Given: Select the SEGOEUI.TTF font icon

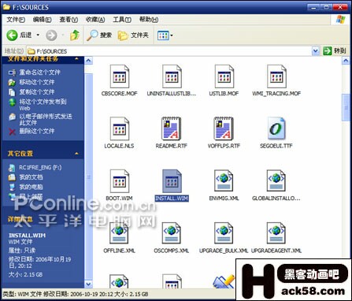Looking at the screenshot, I should pos(276,128).
